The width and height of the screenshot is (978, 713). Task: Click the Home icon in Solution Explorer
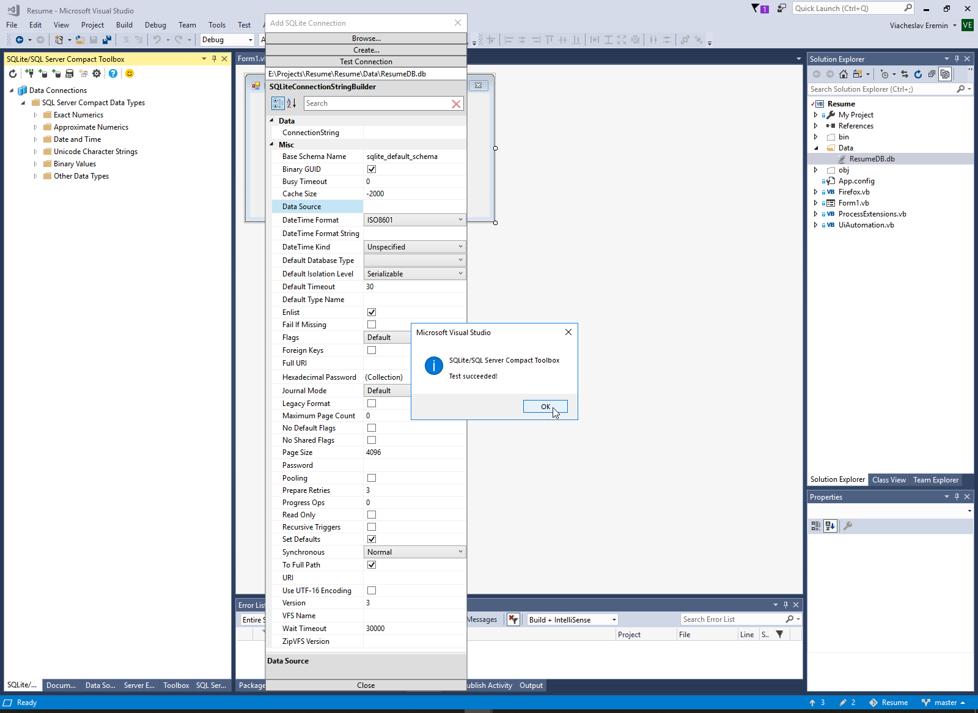(844, 74)
